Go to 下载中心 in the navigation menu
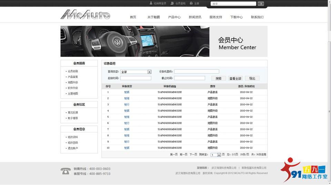Screen dimensions: 331x185 (x=236, y=17)
